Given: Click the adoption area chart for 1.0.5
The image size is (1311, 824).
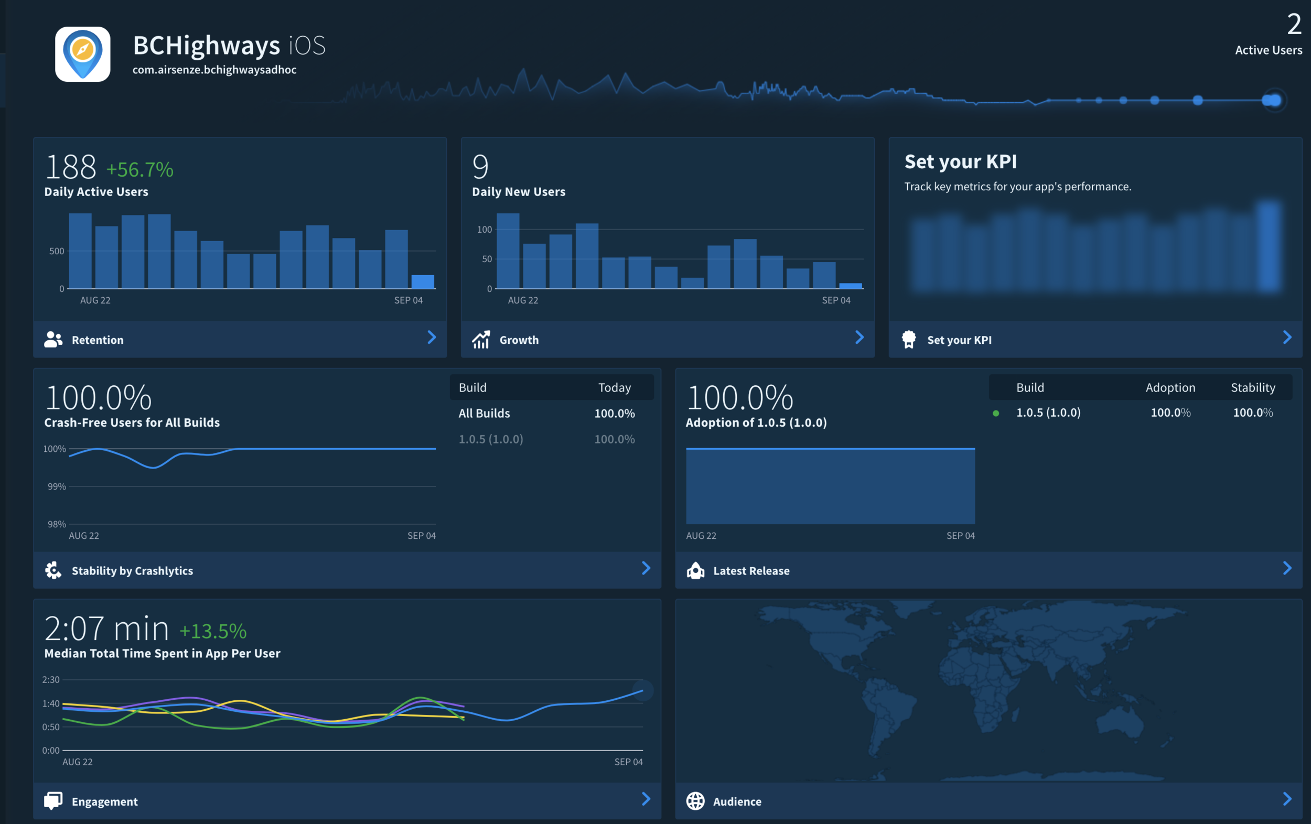Looking at the screenshot, I should click(830, 486).
